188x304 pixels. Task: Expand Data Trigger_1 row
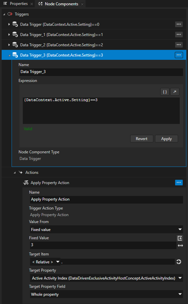point(9,34)
